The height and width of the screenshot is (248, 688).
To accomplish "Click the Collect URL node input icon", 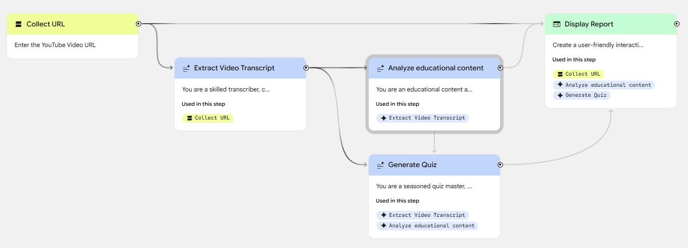I will click(x=18, y=24).
